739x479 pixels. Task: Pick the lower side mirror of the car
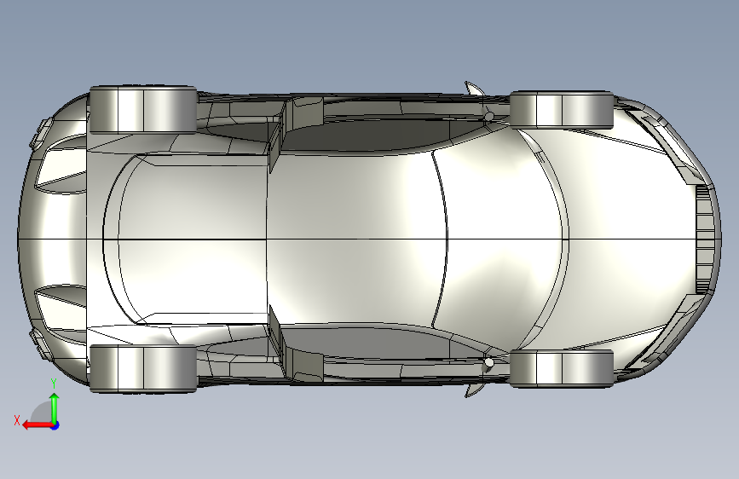(x=476, y=390)
